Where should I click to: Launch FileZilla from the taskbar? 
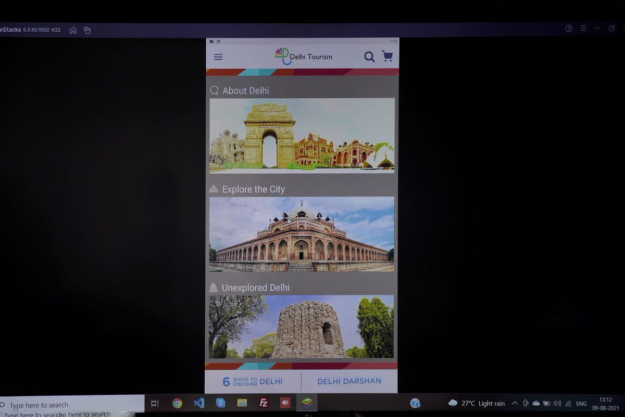coord(262,403)
